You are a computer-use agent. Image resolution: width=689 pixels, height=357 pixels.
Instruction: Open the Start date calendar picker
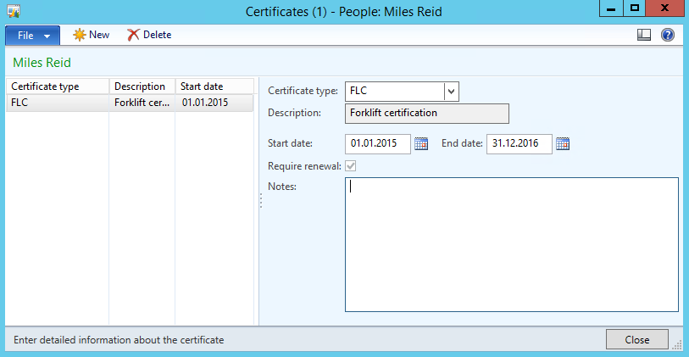(422, 143)
